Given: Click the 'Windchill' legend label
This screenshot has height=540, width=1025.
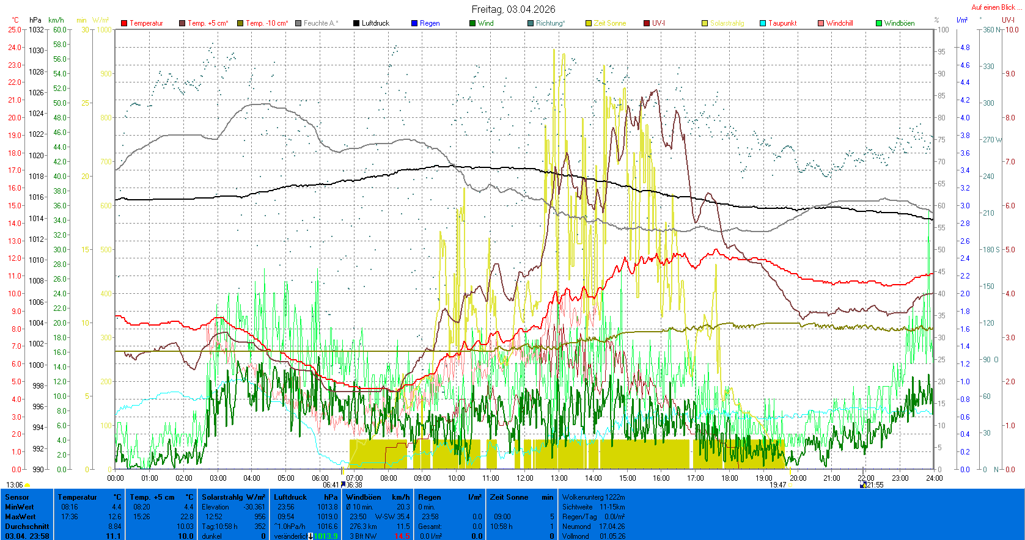Looking at the screenshot, I should [839, 23].
